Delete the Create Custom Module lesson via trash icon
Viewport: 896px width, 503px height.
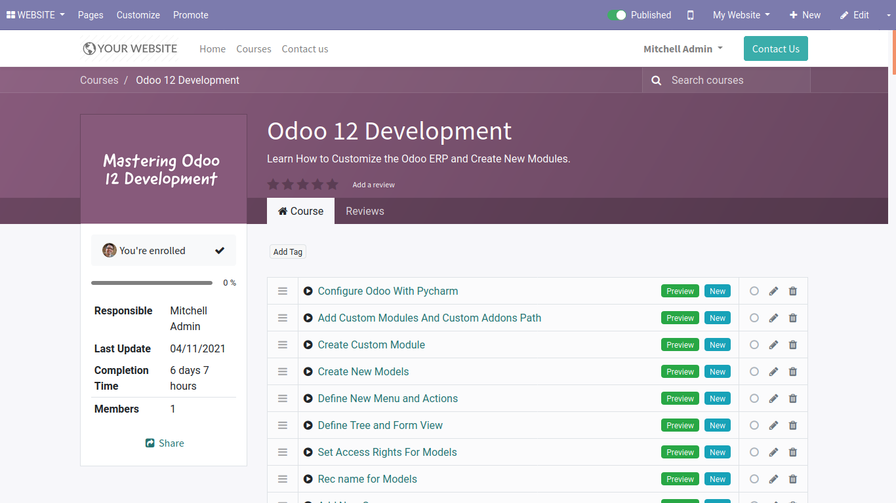793,345
